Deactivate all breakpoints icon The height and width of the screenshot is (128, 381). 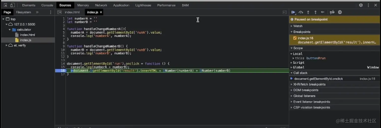(332, 12)
